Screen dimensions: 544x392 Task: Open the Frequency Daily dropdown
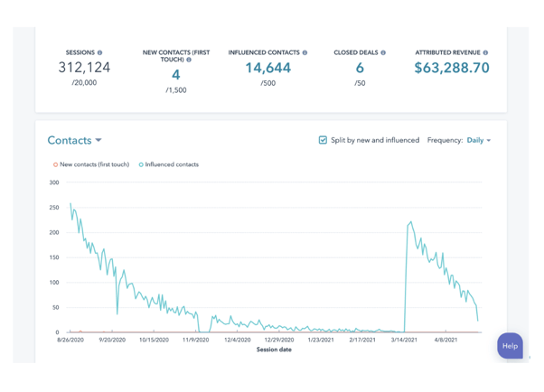(x=478, y=140)
